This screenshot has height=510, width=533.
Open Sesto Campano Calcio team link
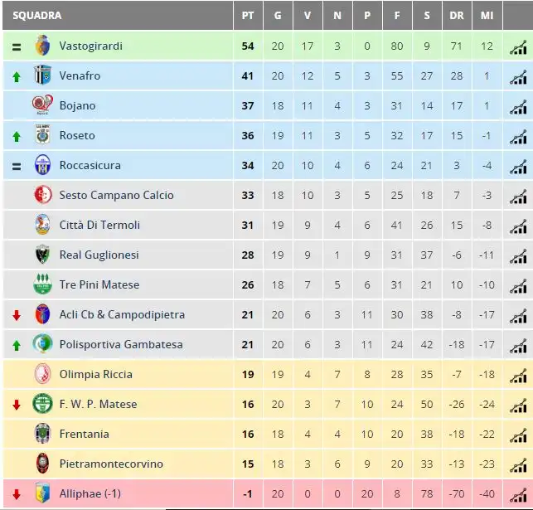click(116, 195)
